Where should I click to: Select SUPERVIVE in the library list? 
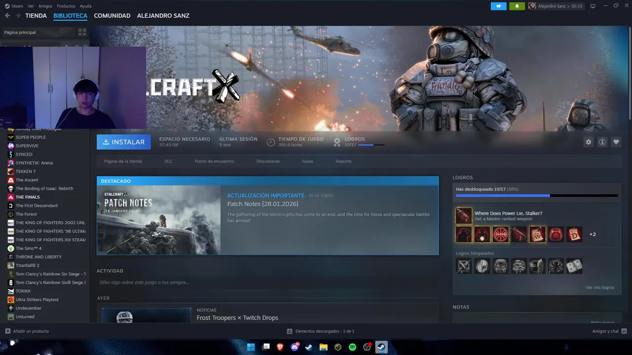coord(27,146)
